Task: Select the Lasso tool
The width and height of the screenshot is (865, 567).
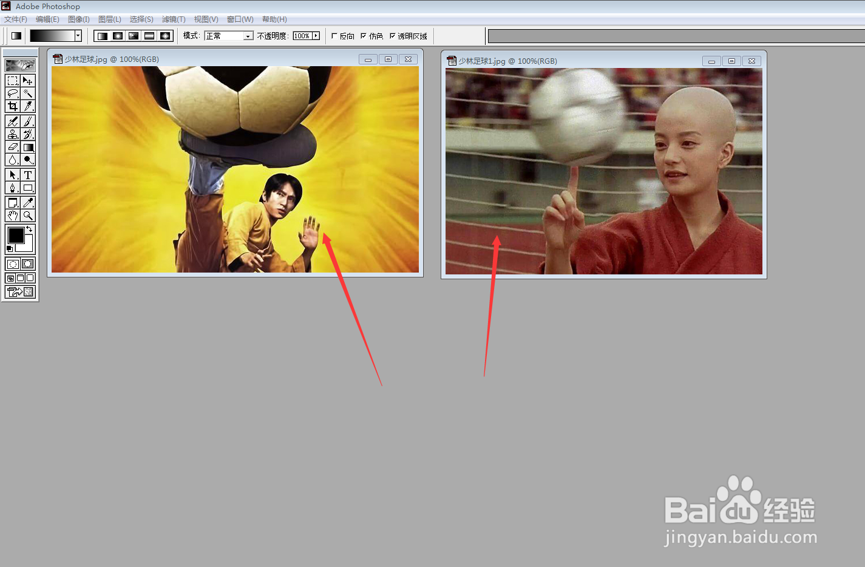Action: (13, 93)
